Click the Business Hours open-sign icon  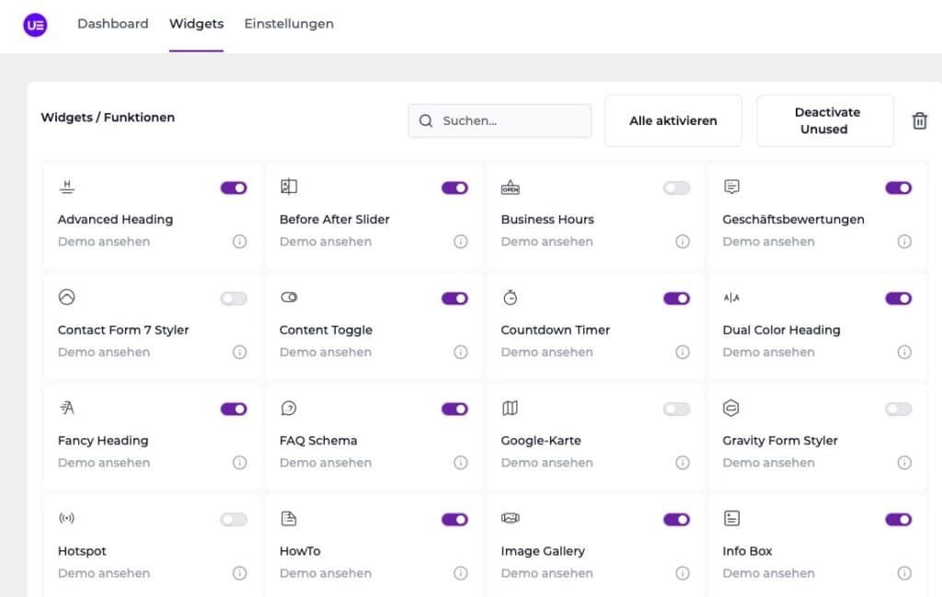[510, 188]
